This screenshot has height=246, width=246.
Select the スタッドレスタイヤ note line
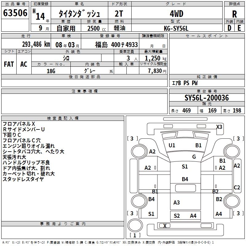pyautogui.click(x=23, y=179)
